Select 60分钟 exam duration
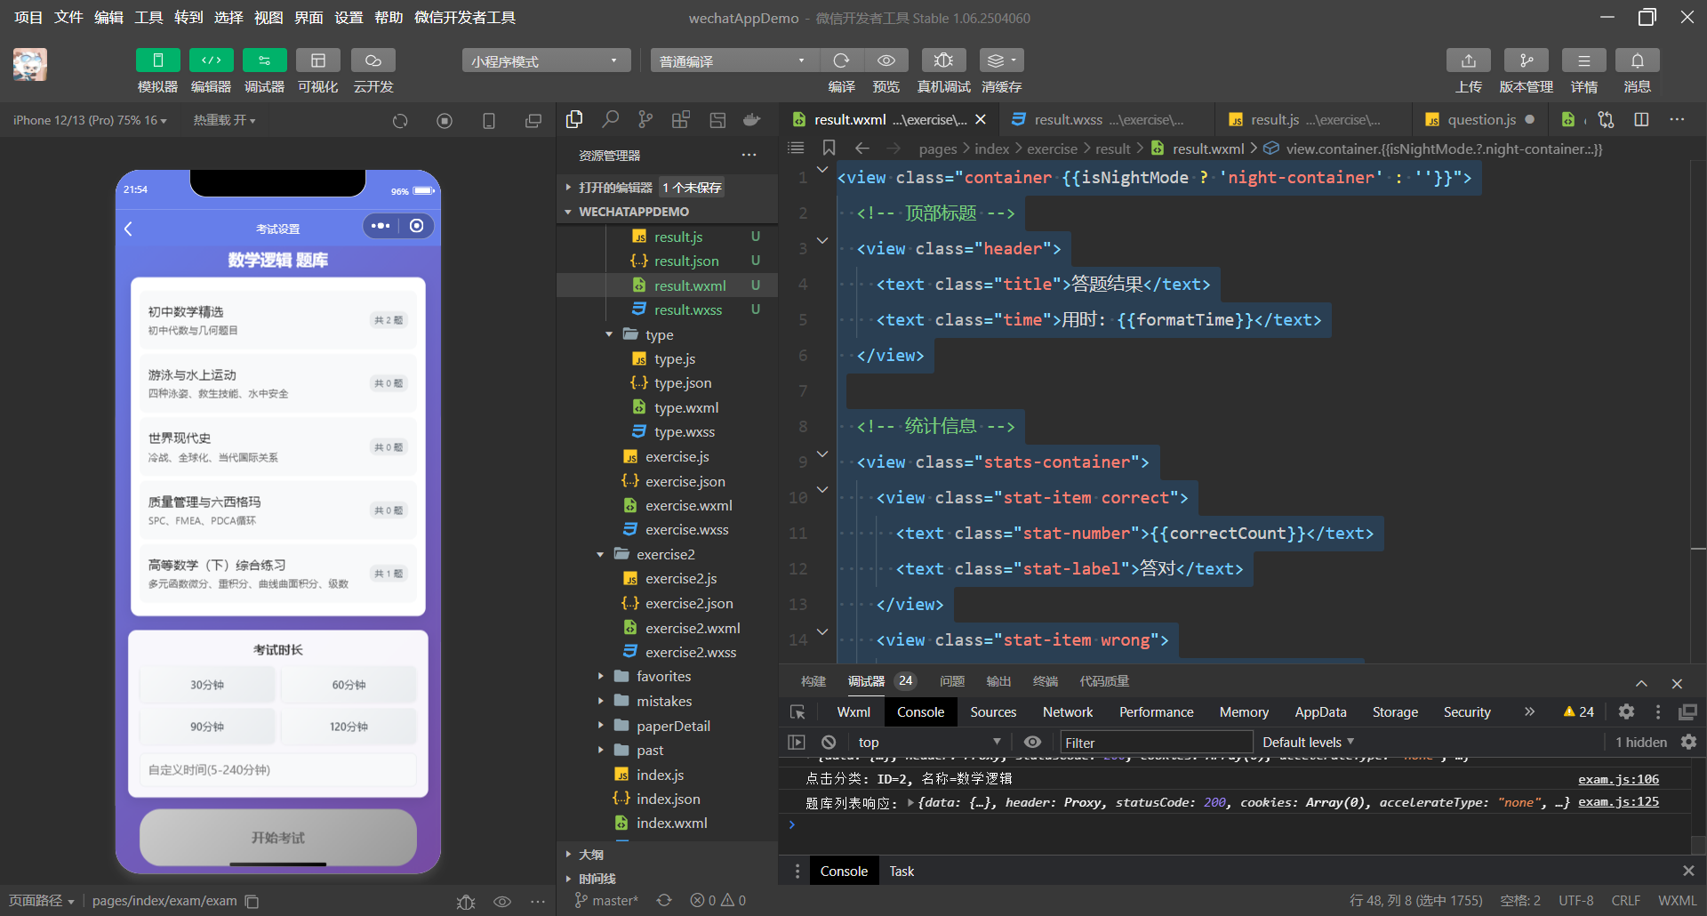 (x=349, y=685)
